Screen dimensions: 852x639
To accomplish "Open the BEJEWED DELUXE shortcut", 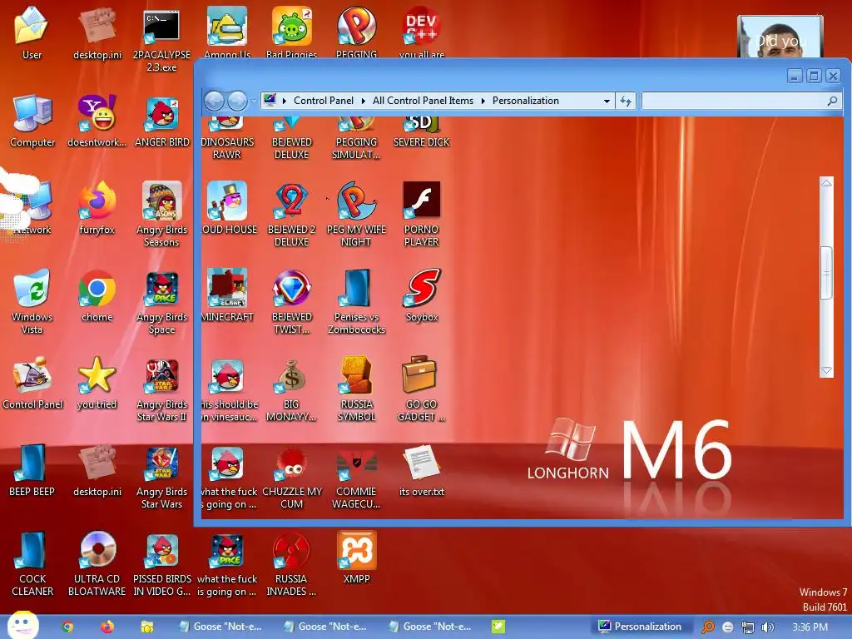I will 291,139.
